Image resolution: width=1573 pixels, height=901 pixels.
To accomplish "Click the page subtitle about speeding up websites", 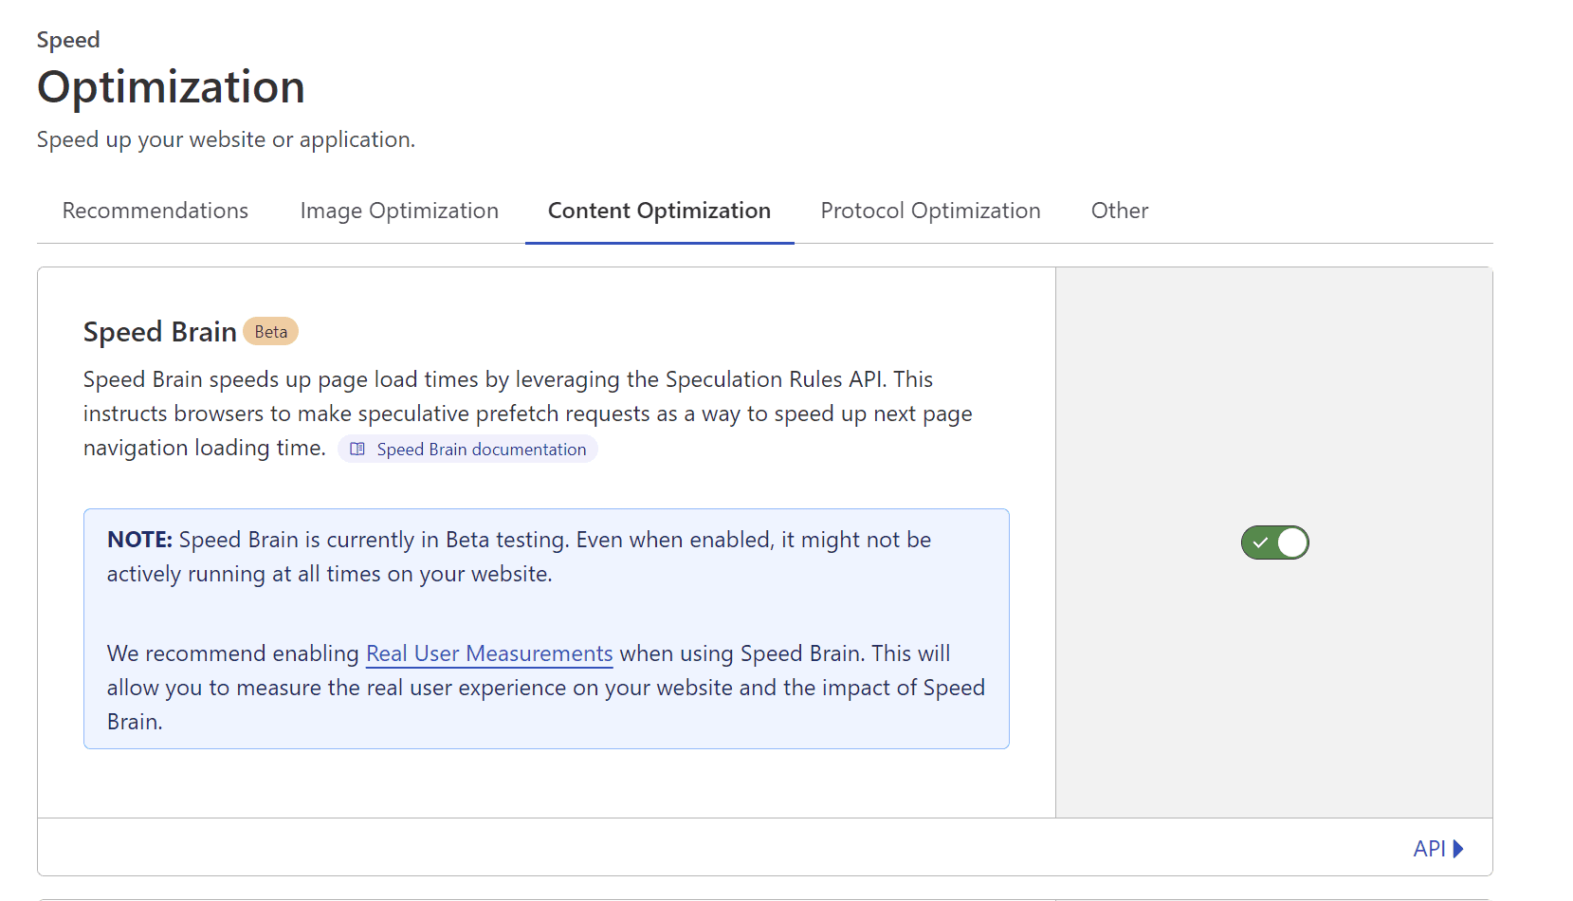I will coord(226,139).
